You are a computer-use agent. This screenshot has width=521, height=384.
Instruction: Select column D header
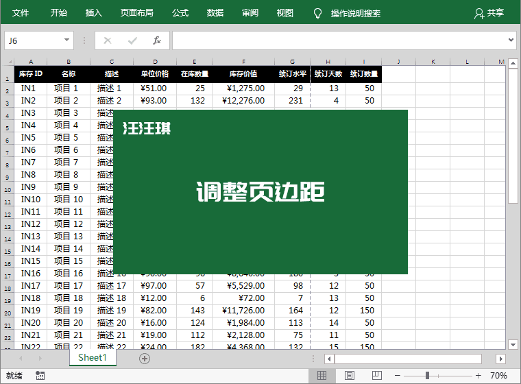[x=155, y=62]
